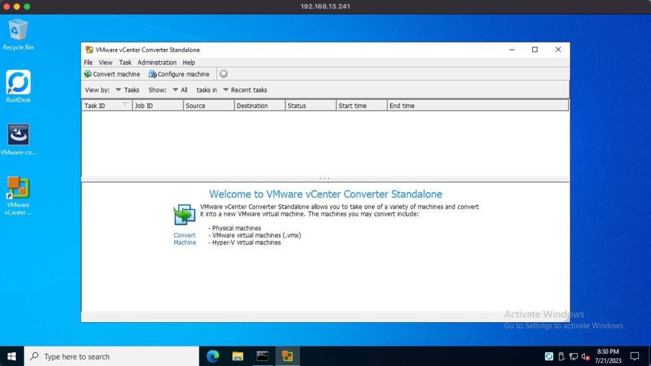
Task: Expand the Recent tasks dropdown
Action: (x=245, y=90)
